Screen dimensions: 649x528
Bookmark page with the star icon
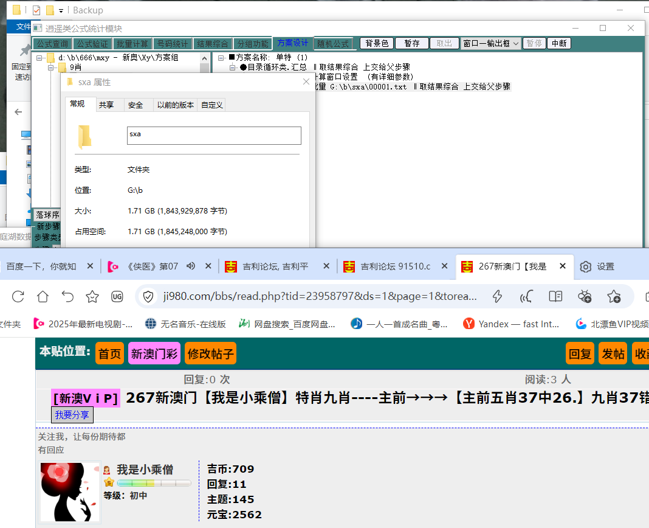click(x=92, y=296)
